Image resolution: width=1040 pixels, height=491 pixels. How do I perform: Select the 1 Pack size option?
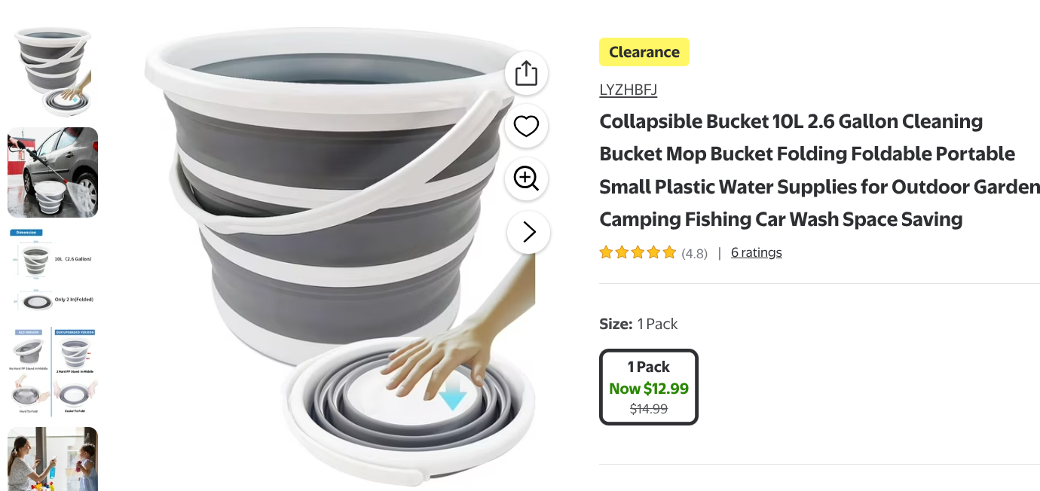[649, 387]
